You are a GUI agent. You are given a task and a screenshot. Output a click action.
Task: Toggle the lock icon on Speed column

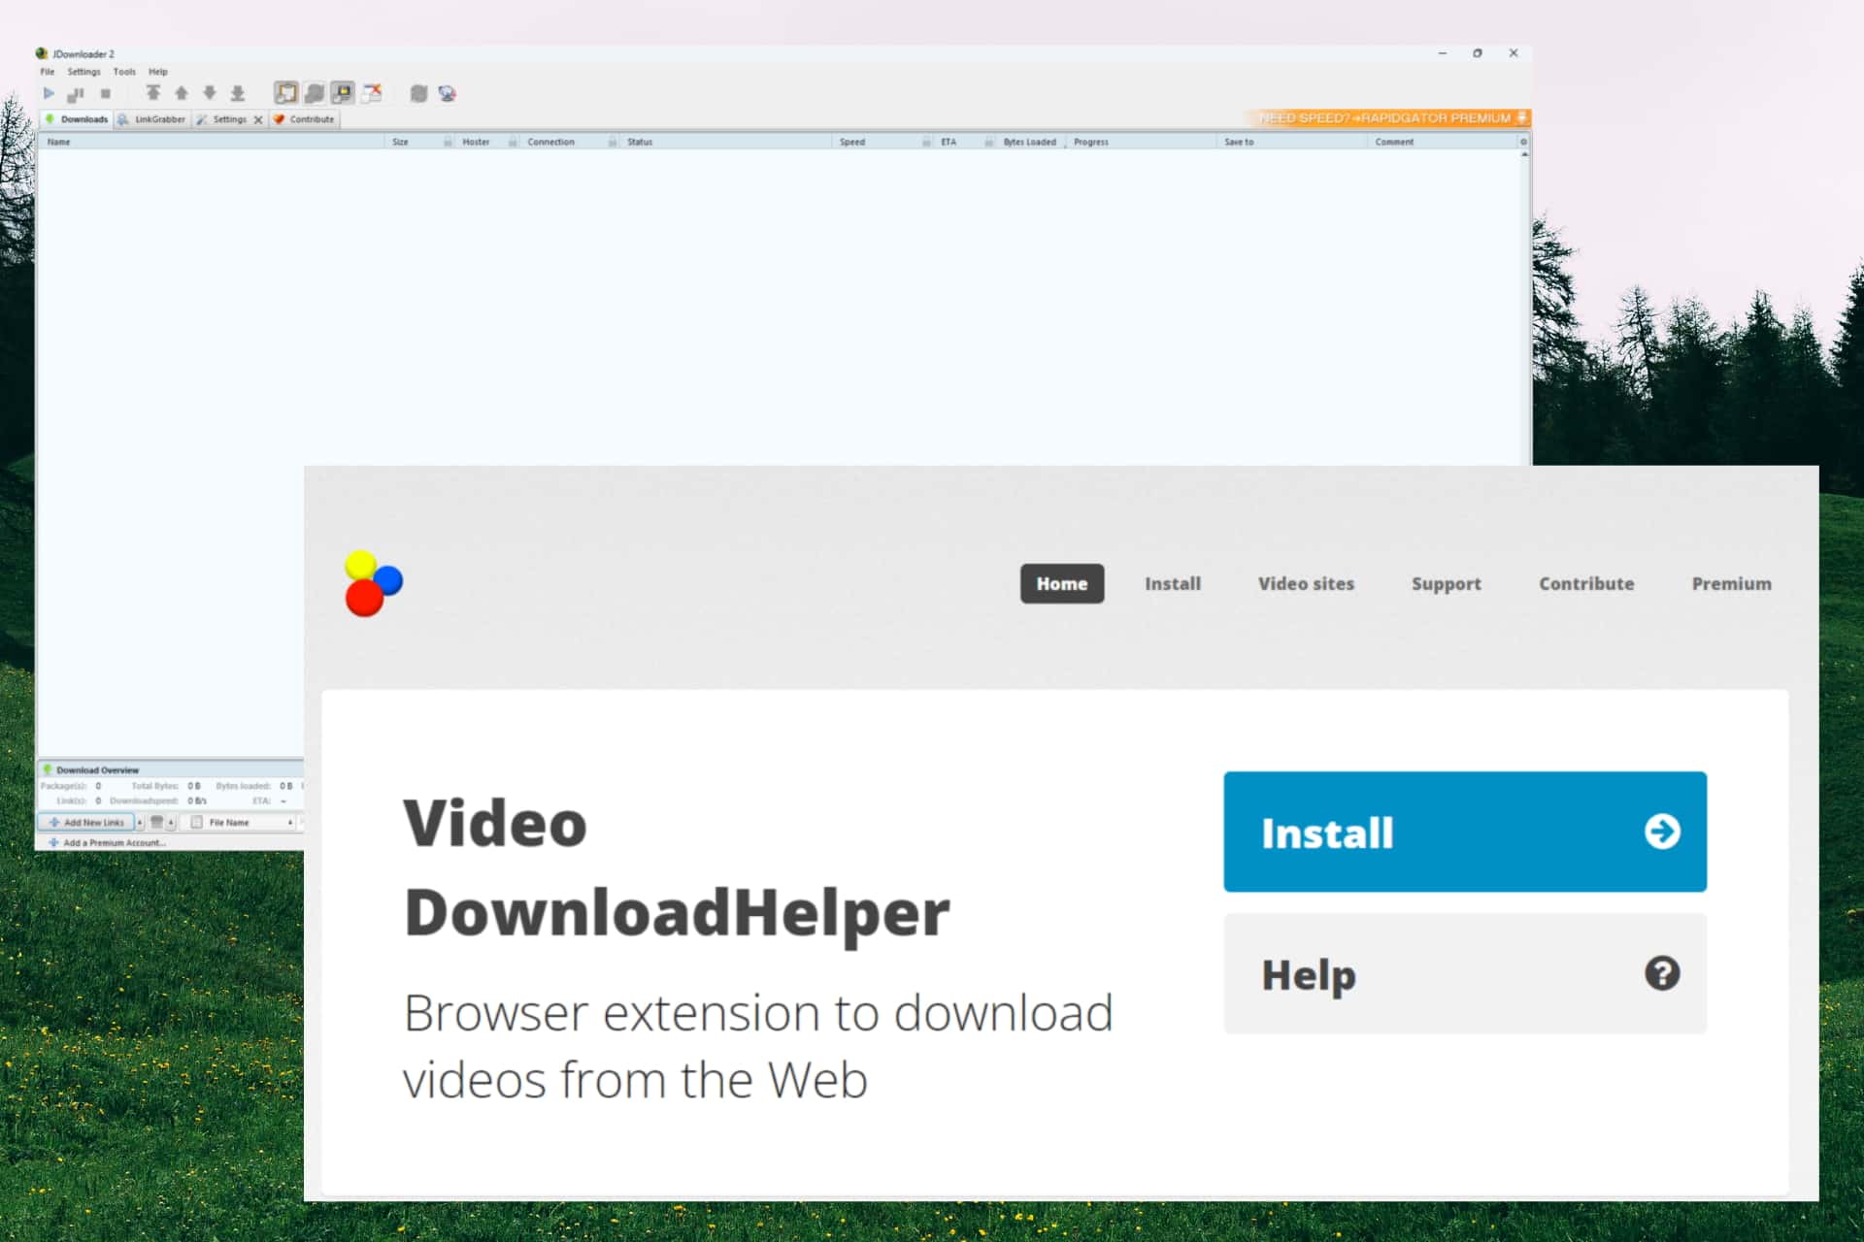point(926,142)
